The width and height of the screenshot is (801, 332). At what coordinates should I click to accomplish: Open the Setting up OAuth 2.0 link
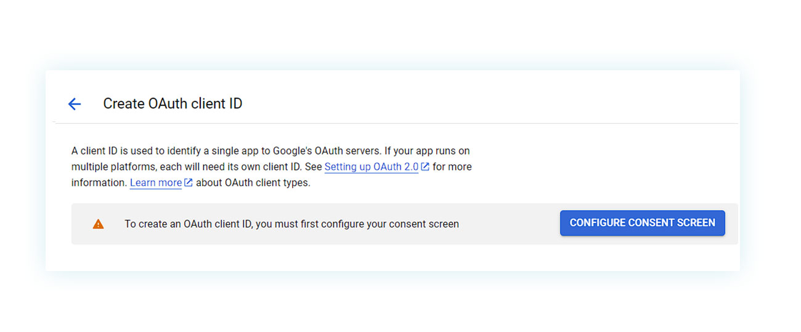372,167
